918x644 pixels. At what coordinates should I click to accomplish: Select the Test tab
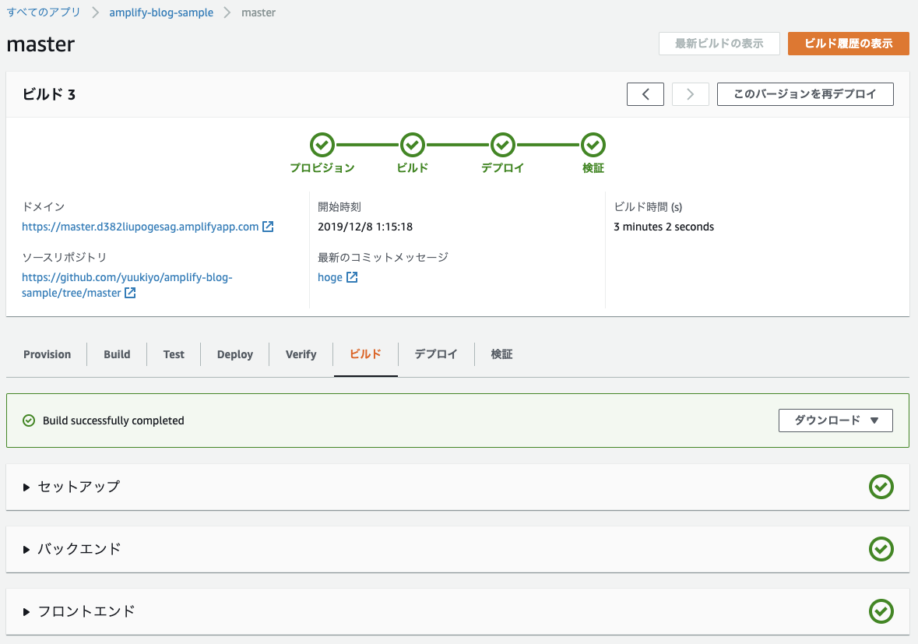(174, 354)
